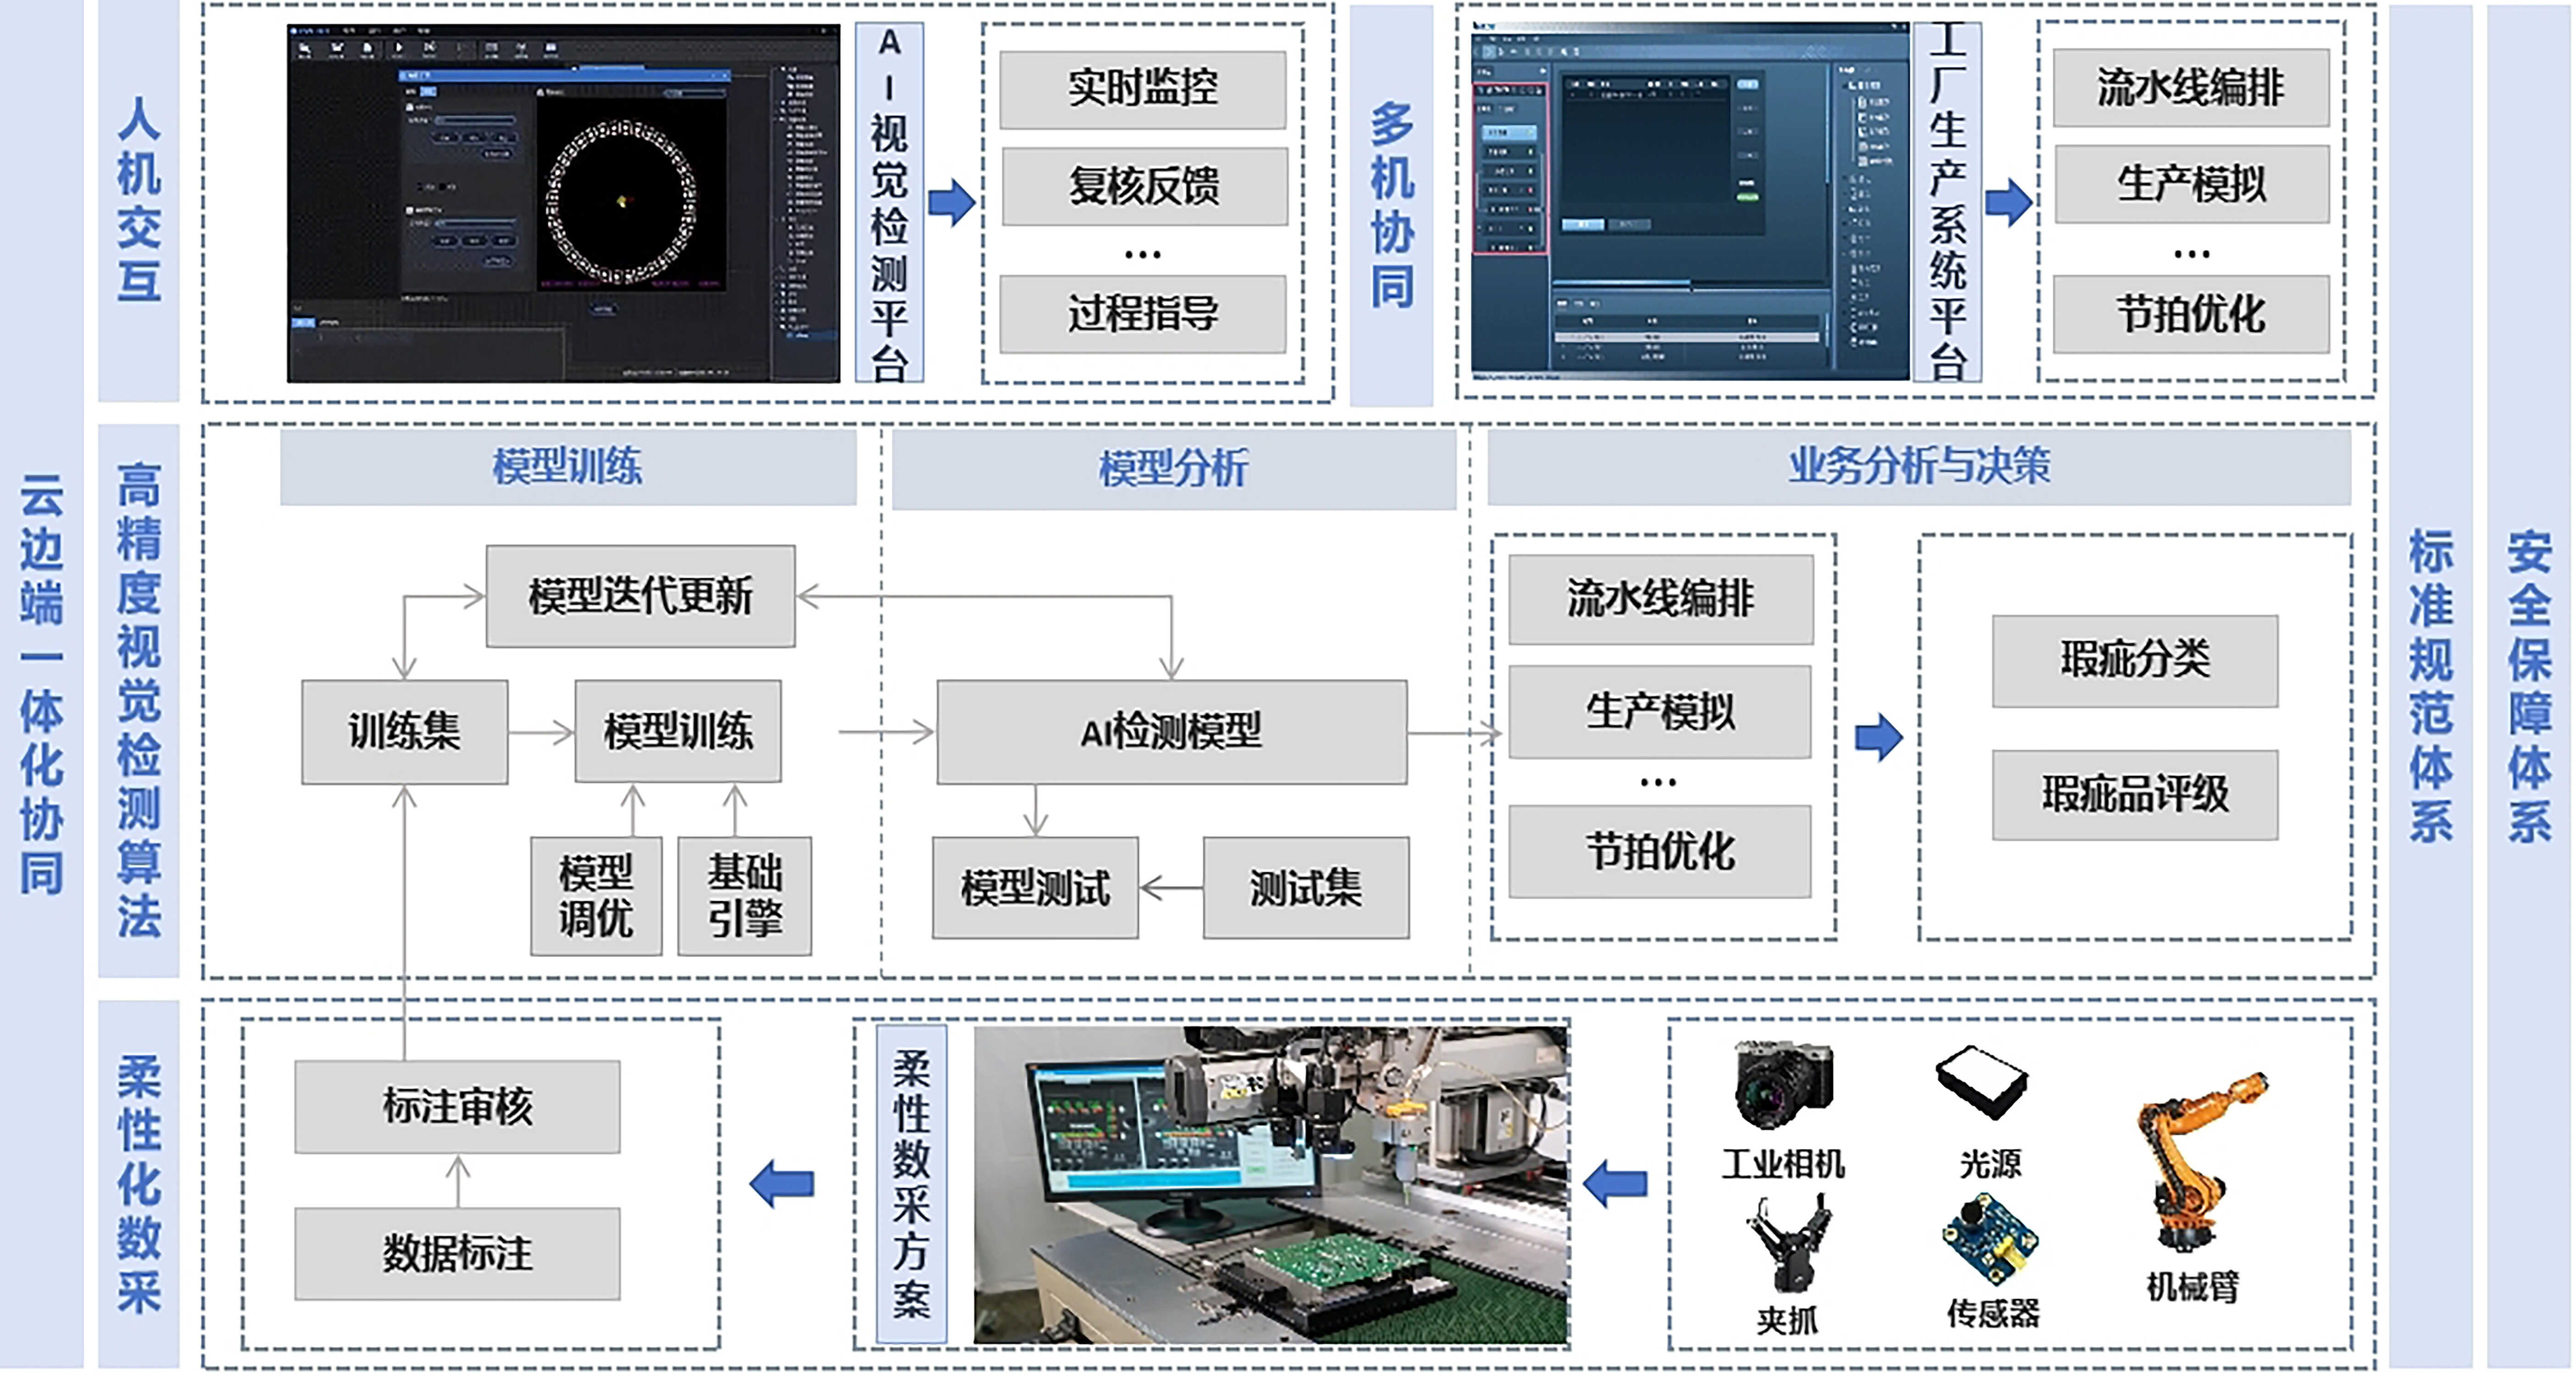
Task: Click the AI检测模型 box
Action: 1171,732
